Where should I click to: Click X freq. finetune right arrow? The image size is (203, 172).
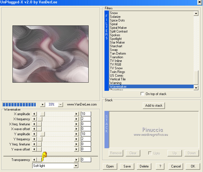tap(76, 124)
